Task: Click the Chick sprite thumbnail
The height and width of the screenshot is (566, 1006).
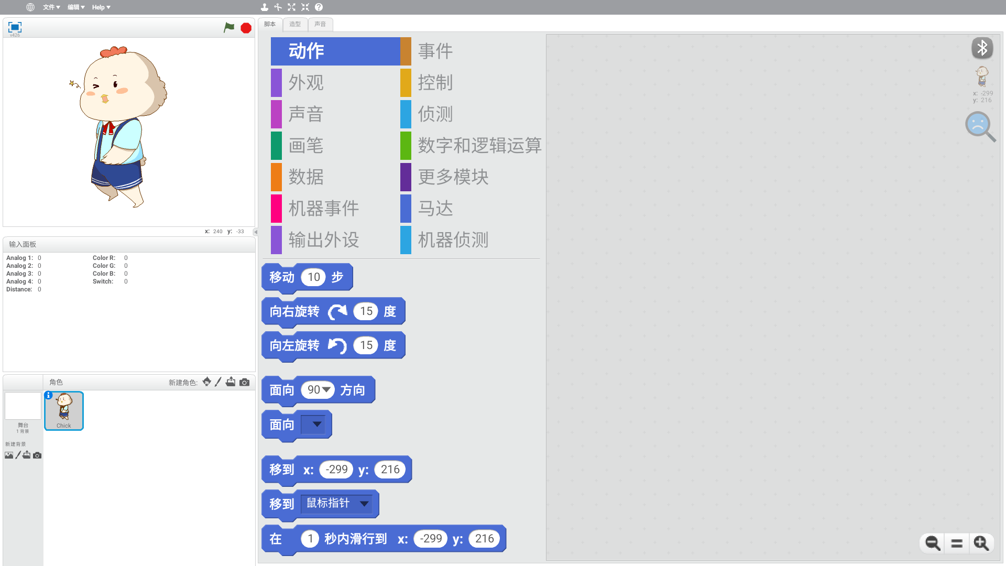Action: tap(63, 410)
